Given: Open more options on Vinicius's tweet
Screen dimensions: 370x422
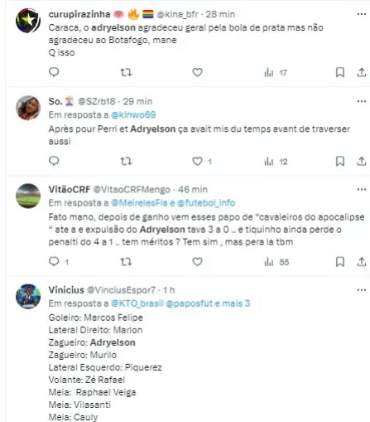Looking at the screenshot, I should (362, 290).
